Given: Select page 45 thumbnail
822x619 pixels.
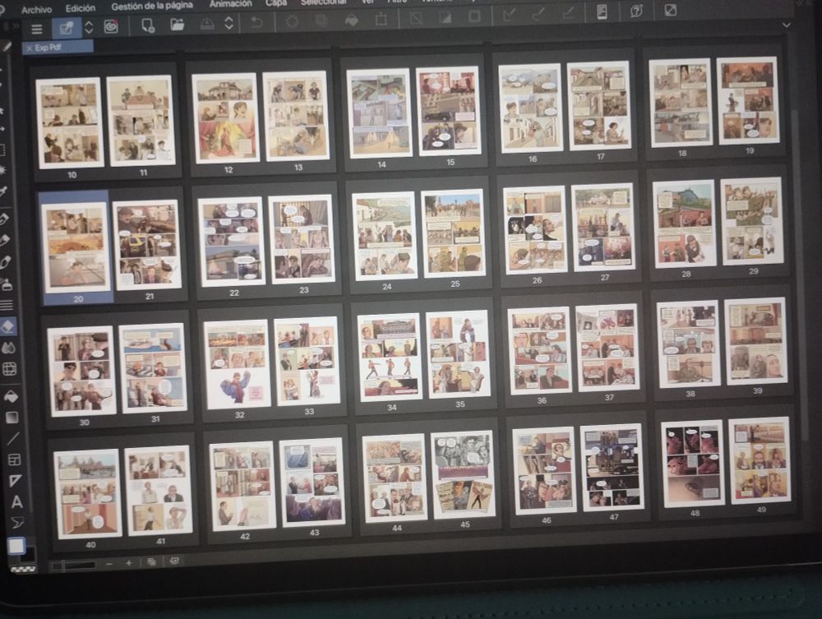Looking at the screenshot, I should click(x=462, y=474).
